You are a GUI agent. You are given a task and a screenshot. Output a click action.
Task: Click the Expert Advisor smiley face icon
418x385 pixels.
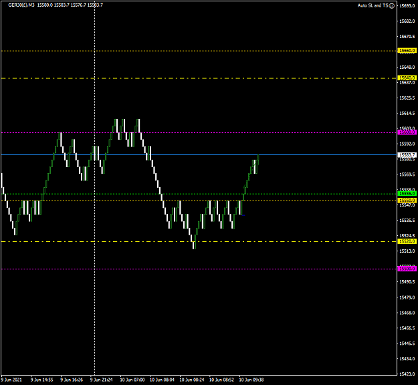pyautogui.click(x=392, y=6)
